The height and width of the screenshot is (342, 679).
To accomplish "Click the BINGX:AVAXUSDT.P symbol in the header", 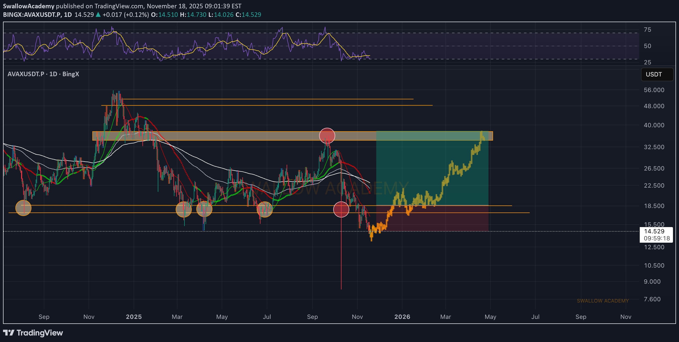I will tap(32, 15).
